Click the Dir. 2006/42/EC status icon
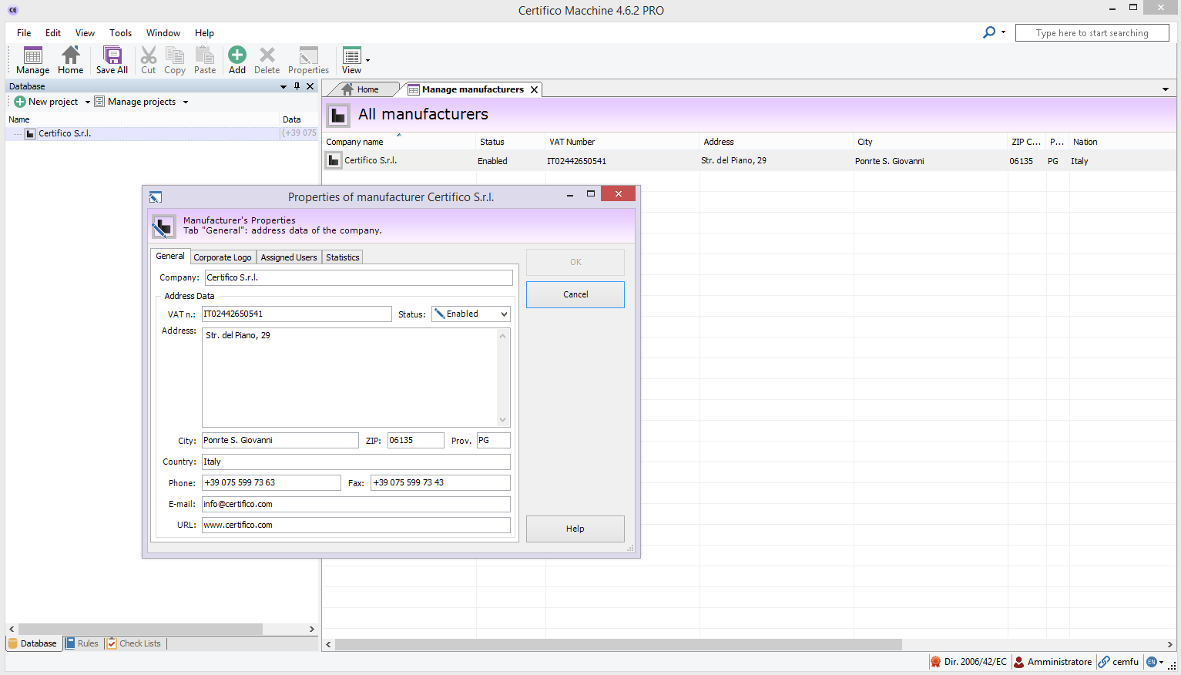The height and width of the screenshot is (675, 1181). coord(935,662)
